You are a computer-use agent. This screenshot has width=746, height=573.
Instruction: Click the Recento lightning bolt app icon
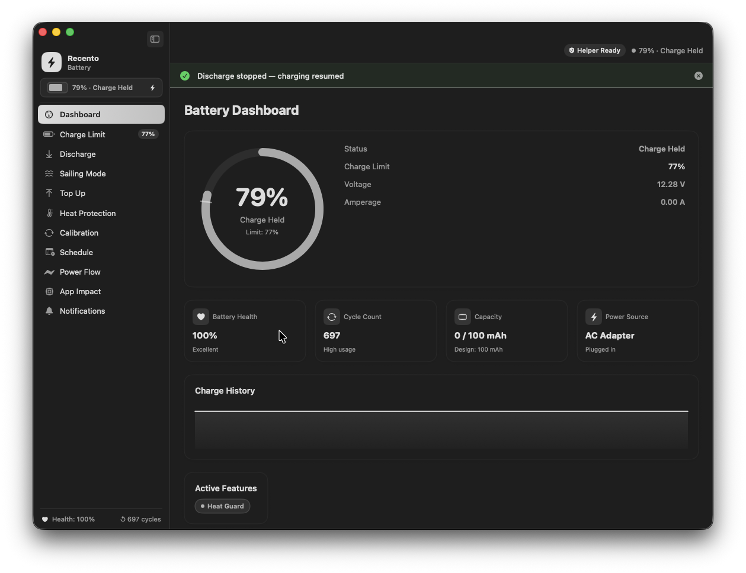52,62
